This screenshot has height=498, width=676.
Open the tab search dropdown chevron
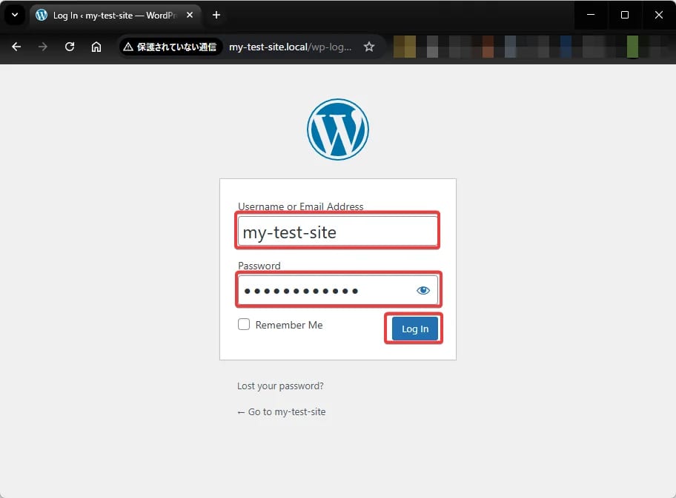point(14,15)
